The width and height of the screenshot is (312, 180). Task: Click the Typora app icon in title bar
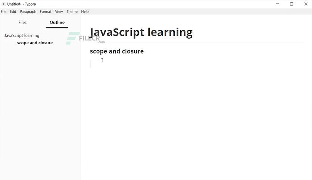pos(3,4)
